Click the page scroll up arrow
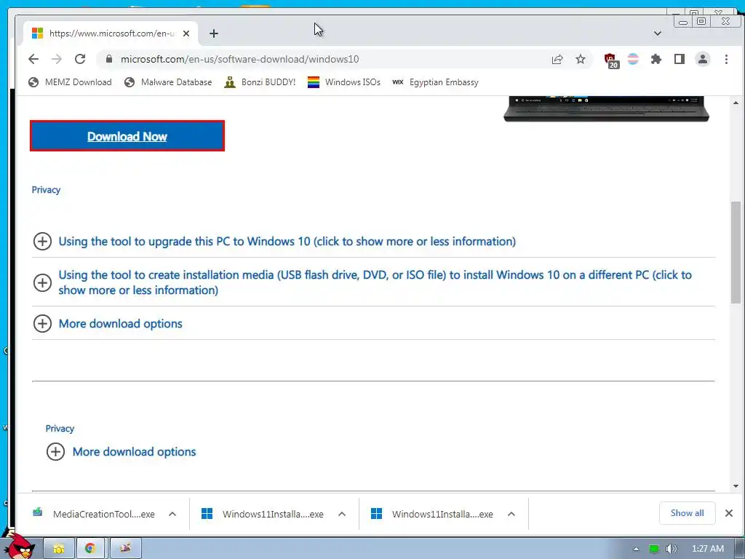The width and height of the screenshot is (745, 559). pos(736,103)
